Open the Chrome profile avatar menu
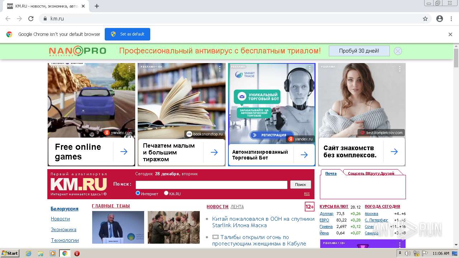Viewport: 459px width, 258px height. (440, 19)
